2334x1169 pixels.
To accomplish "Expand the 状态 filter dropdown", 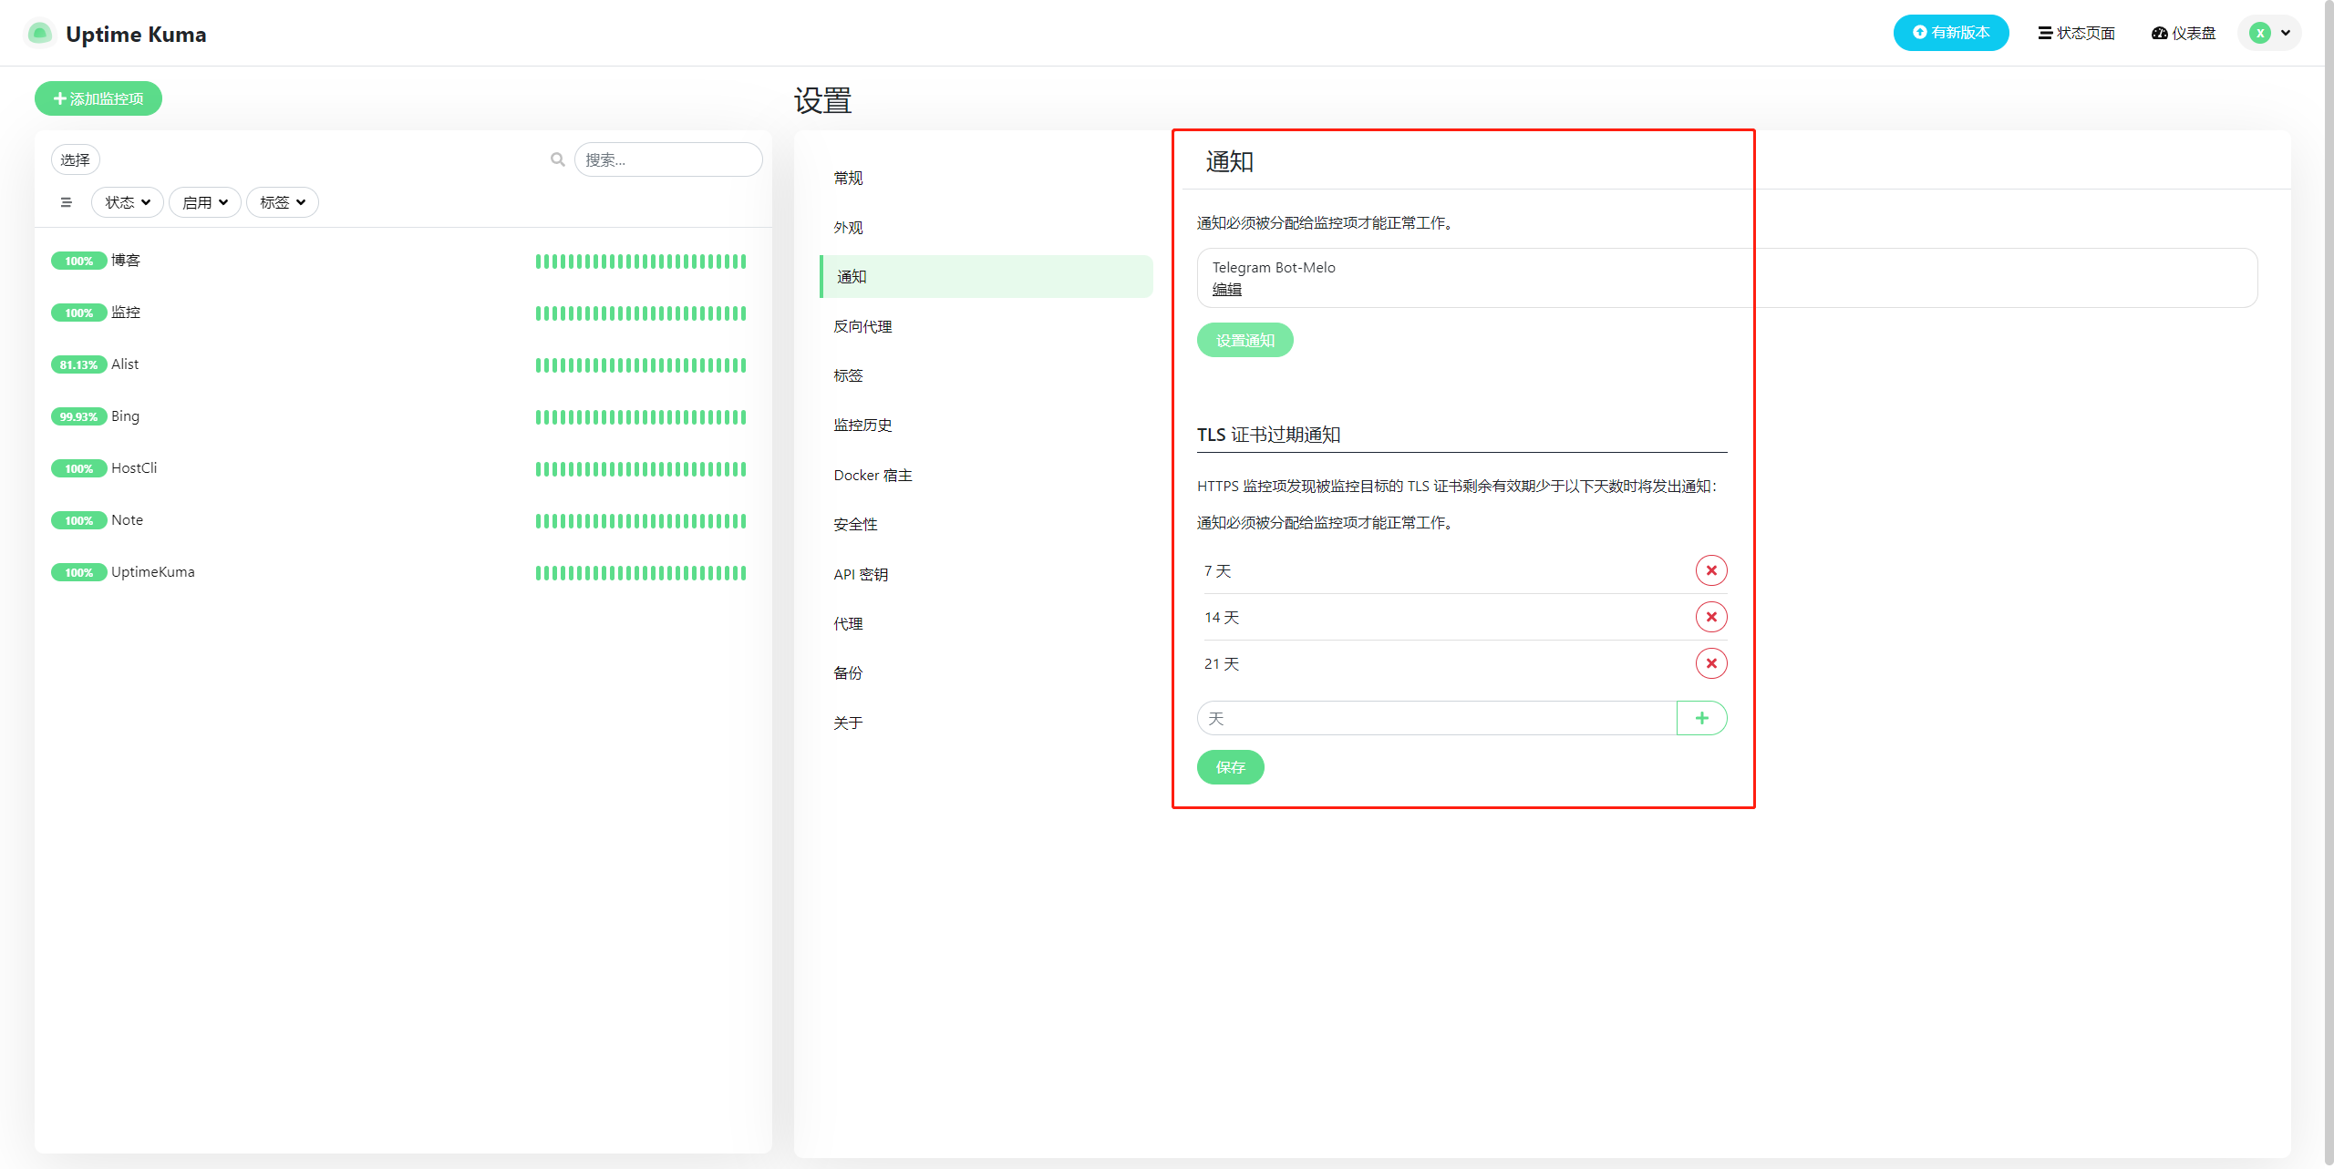I will coord(128,202).
